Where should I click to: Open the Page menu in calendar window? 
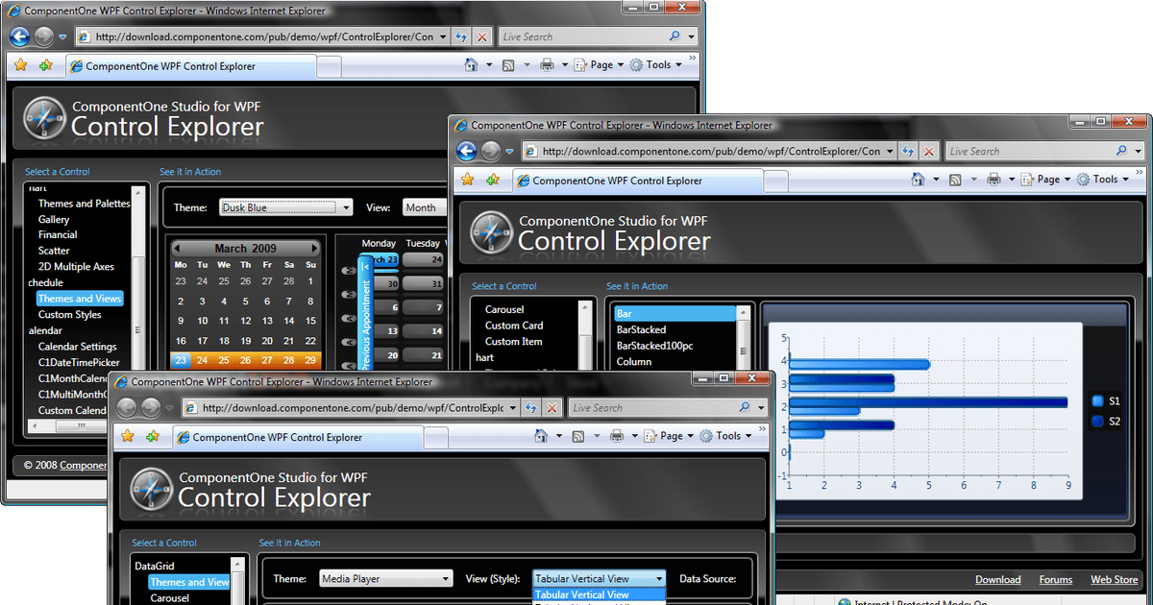coord(600,65)
